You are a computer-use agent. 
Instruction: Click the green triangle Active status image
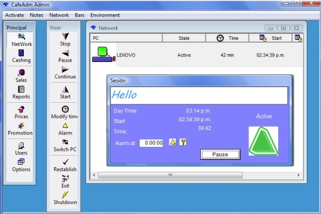(263, 141)
